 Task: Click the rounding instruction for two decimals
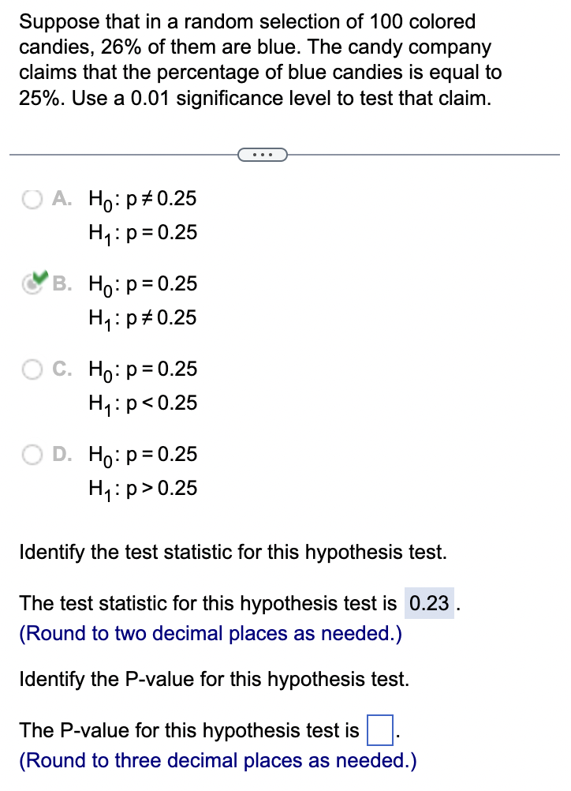pyautogui.click(x=211, y=633)
